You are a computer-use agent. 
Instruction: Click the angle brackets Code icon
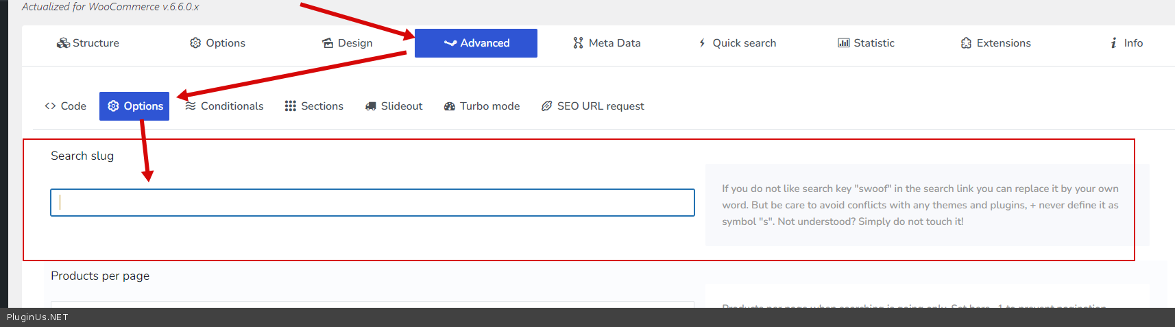point(50,106)
